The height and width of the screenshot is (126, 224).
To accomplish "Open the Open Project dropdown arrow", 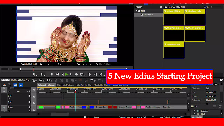I will coord(44,81).
